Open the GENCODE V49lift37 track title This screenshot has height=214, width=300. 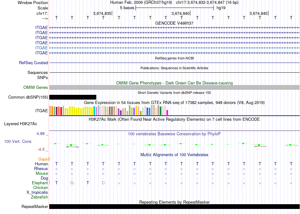click(x=174, y=23)
